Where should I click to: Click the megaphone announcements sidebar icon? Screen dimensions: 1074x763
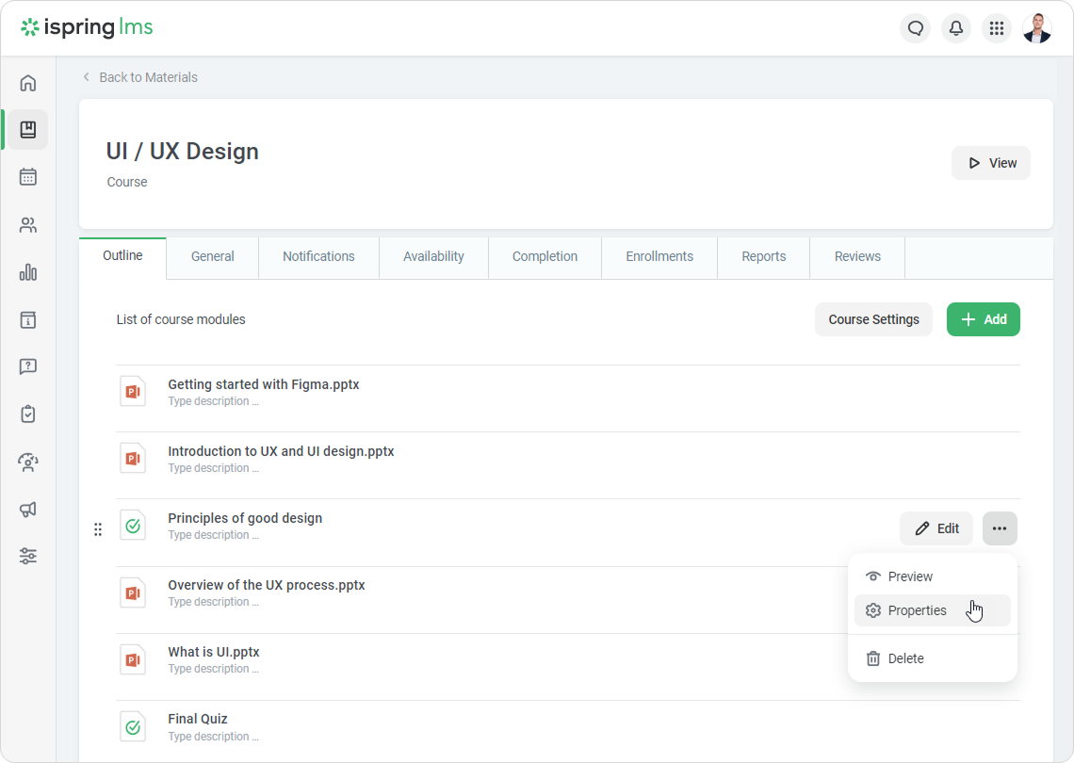tap(28, 510)
